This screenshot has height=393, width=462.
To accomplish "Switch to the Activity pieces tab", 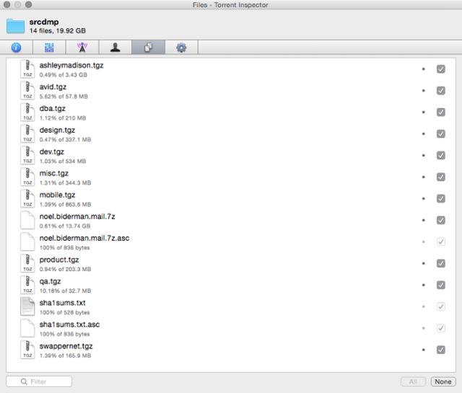I will pos(49,48).
